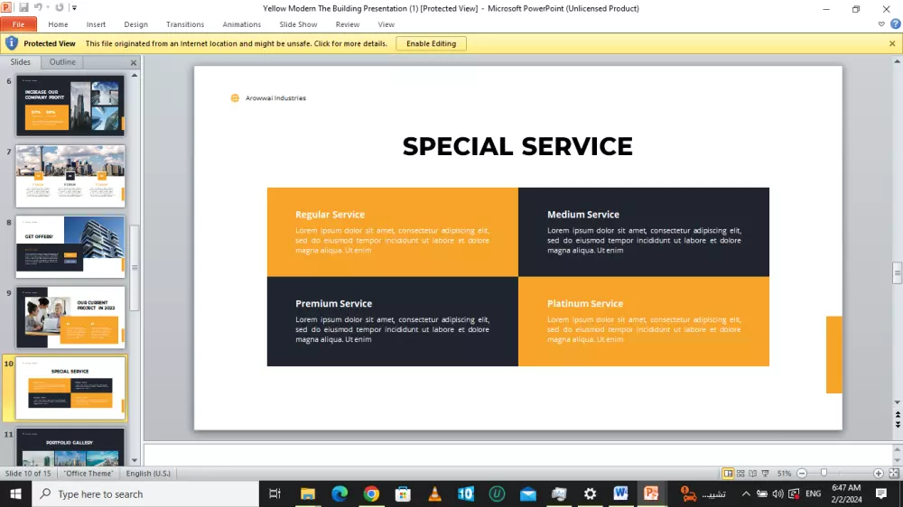Open the File tab
This screenshot has width=903, height=507.
18,24
